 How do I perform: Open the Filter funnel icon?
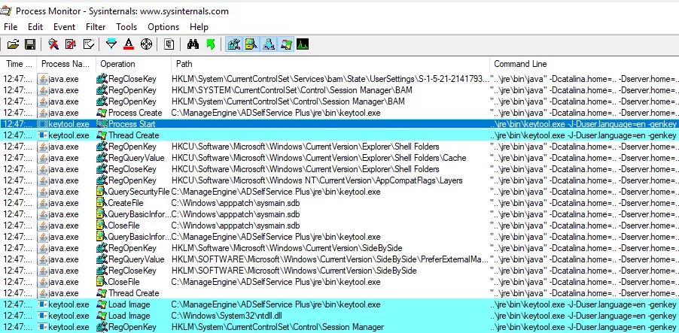tap(111, 44)
